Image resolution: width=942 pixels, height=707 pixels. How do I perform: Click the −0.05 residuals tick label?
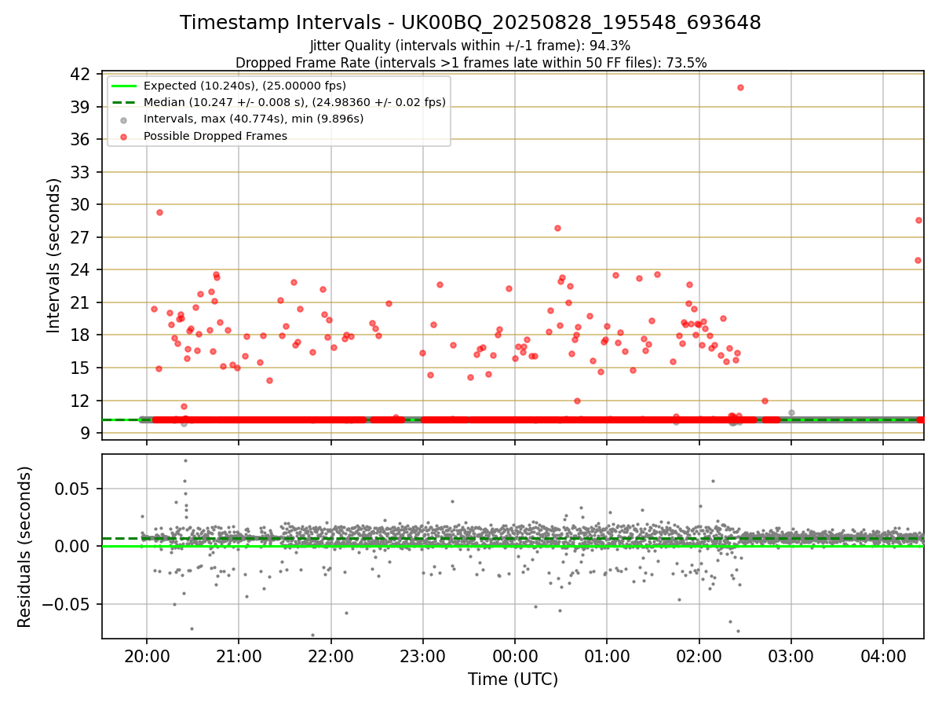[x=65, y=604]
